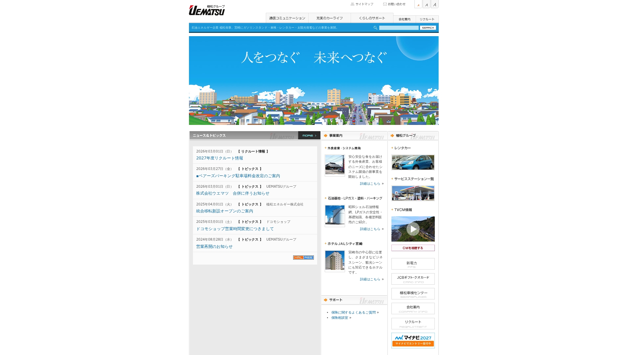Click the サービスステーション gas station image
Viewport: 631px width, 355px height.
tap(413, 193)
